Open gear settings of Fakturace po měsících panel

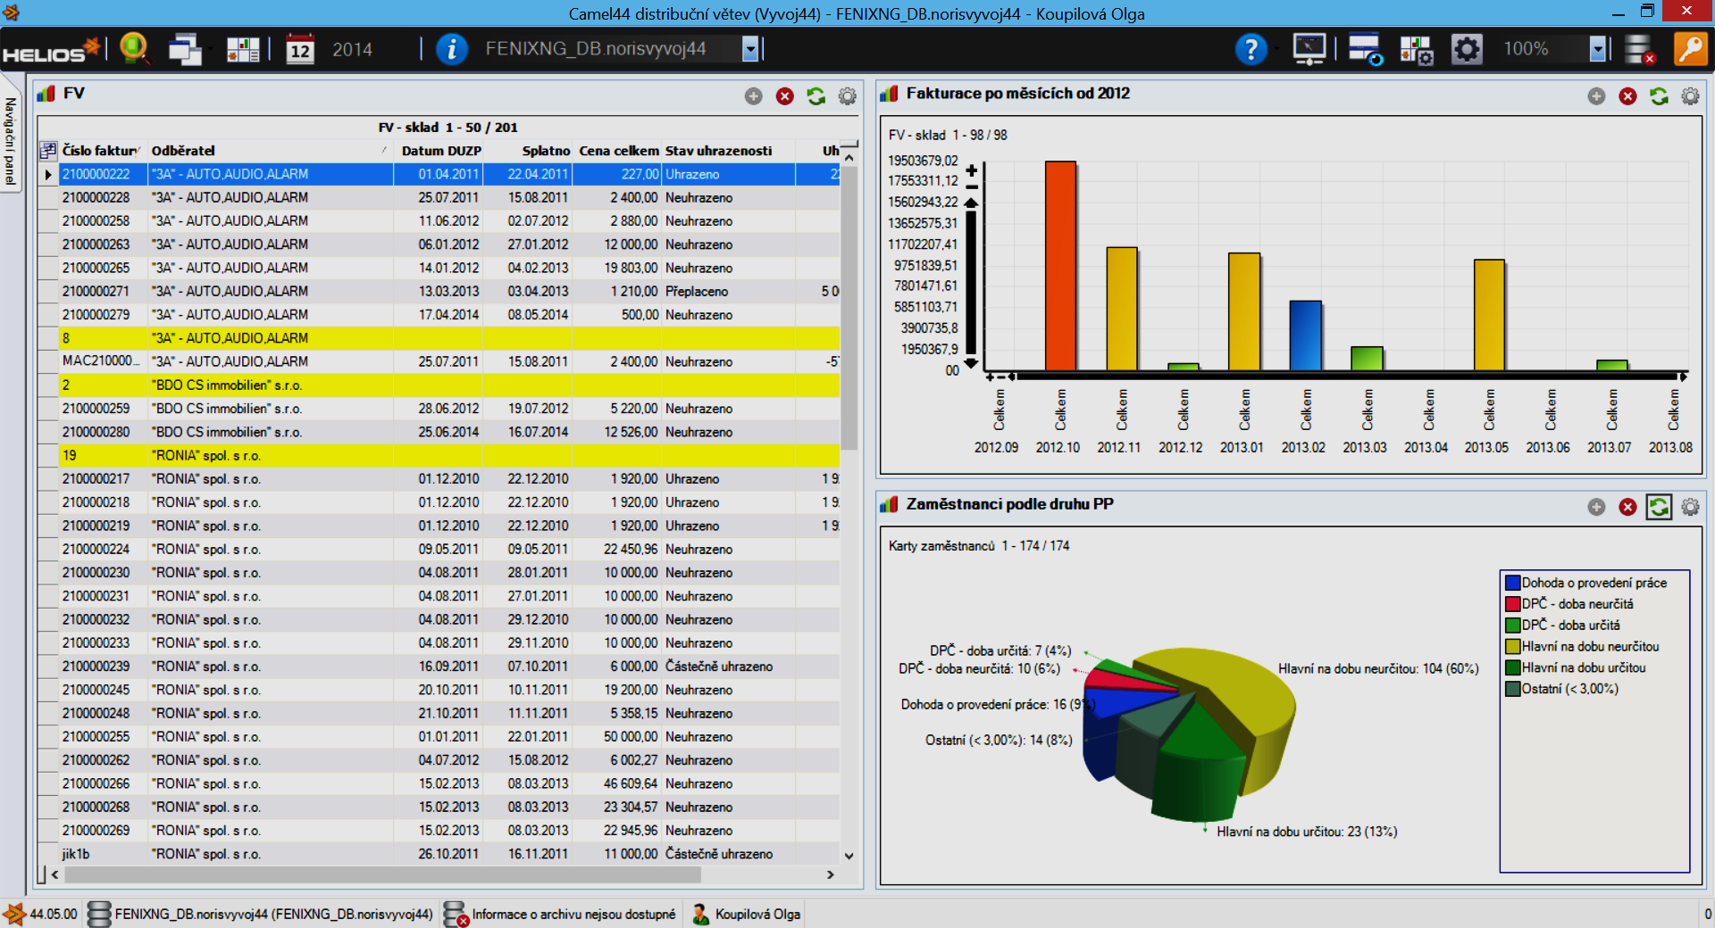pos(1691,96)
